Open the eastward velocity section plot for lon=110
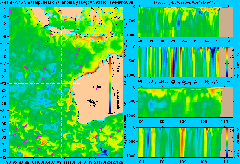The height and width of the screenshot is (164, 240). coord(185,62)
